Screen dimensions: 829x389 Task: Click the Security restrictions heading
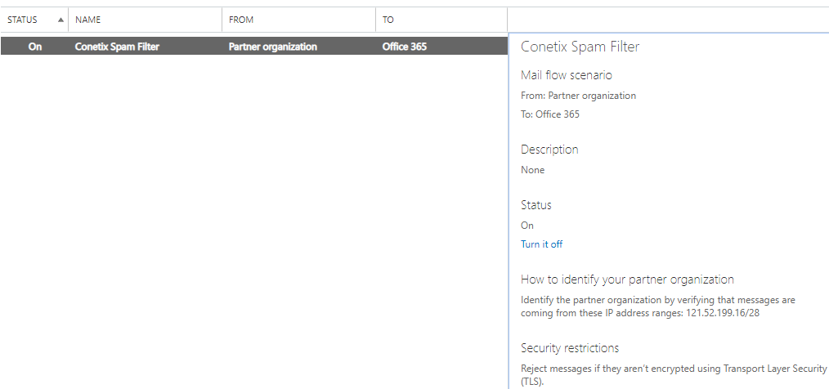point(570,348)
